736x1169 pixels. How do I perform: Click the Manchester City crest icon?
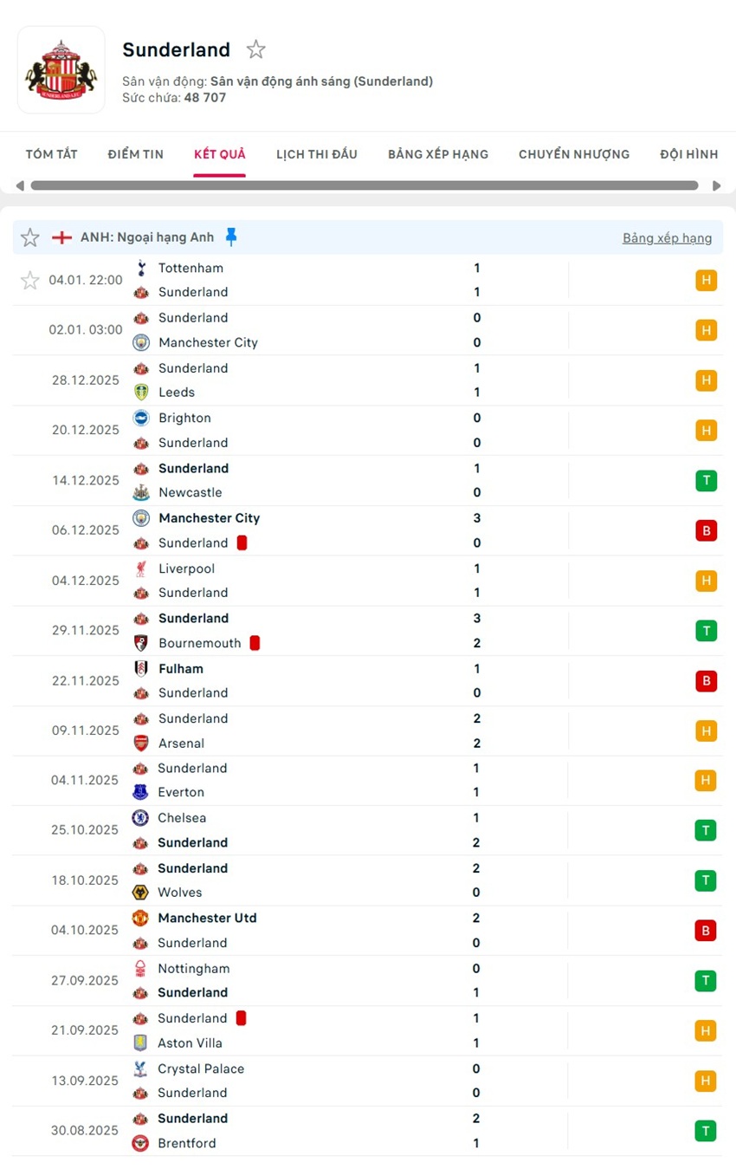point(140,342)
